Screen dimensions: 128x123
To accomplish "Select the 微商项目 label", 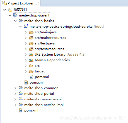I will pyautogui.click(x=20, y=10).
